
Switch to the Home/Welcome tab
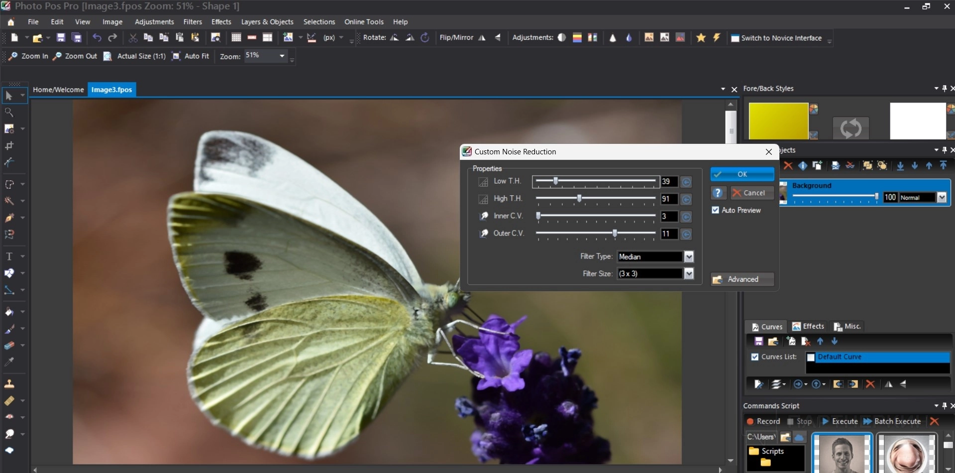click(58, 90)
